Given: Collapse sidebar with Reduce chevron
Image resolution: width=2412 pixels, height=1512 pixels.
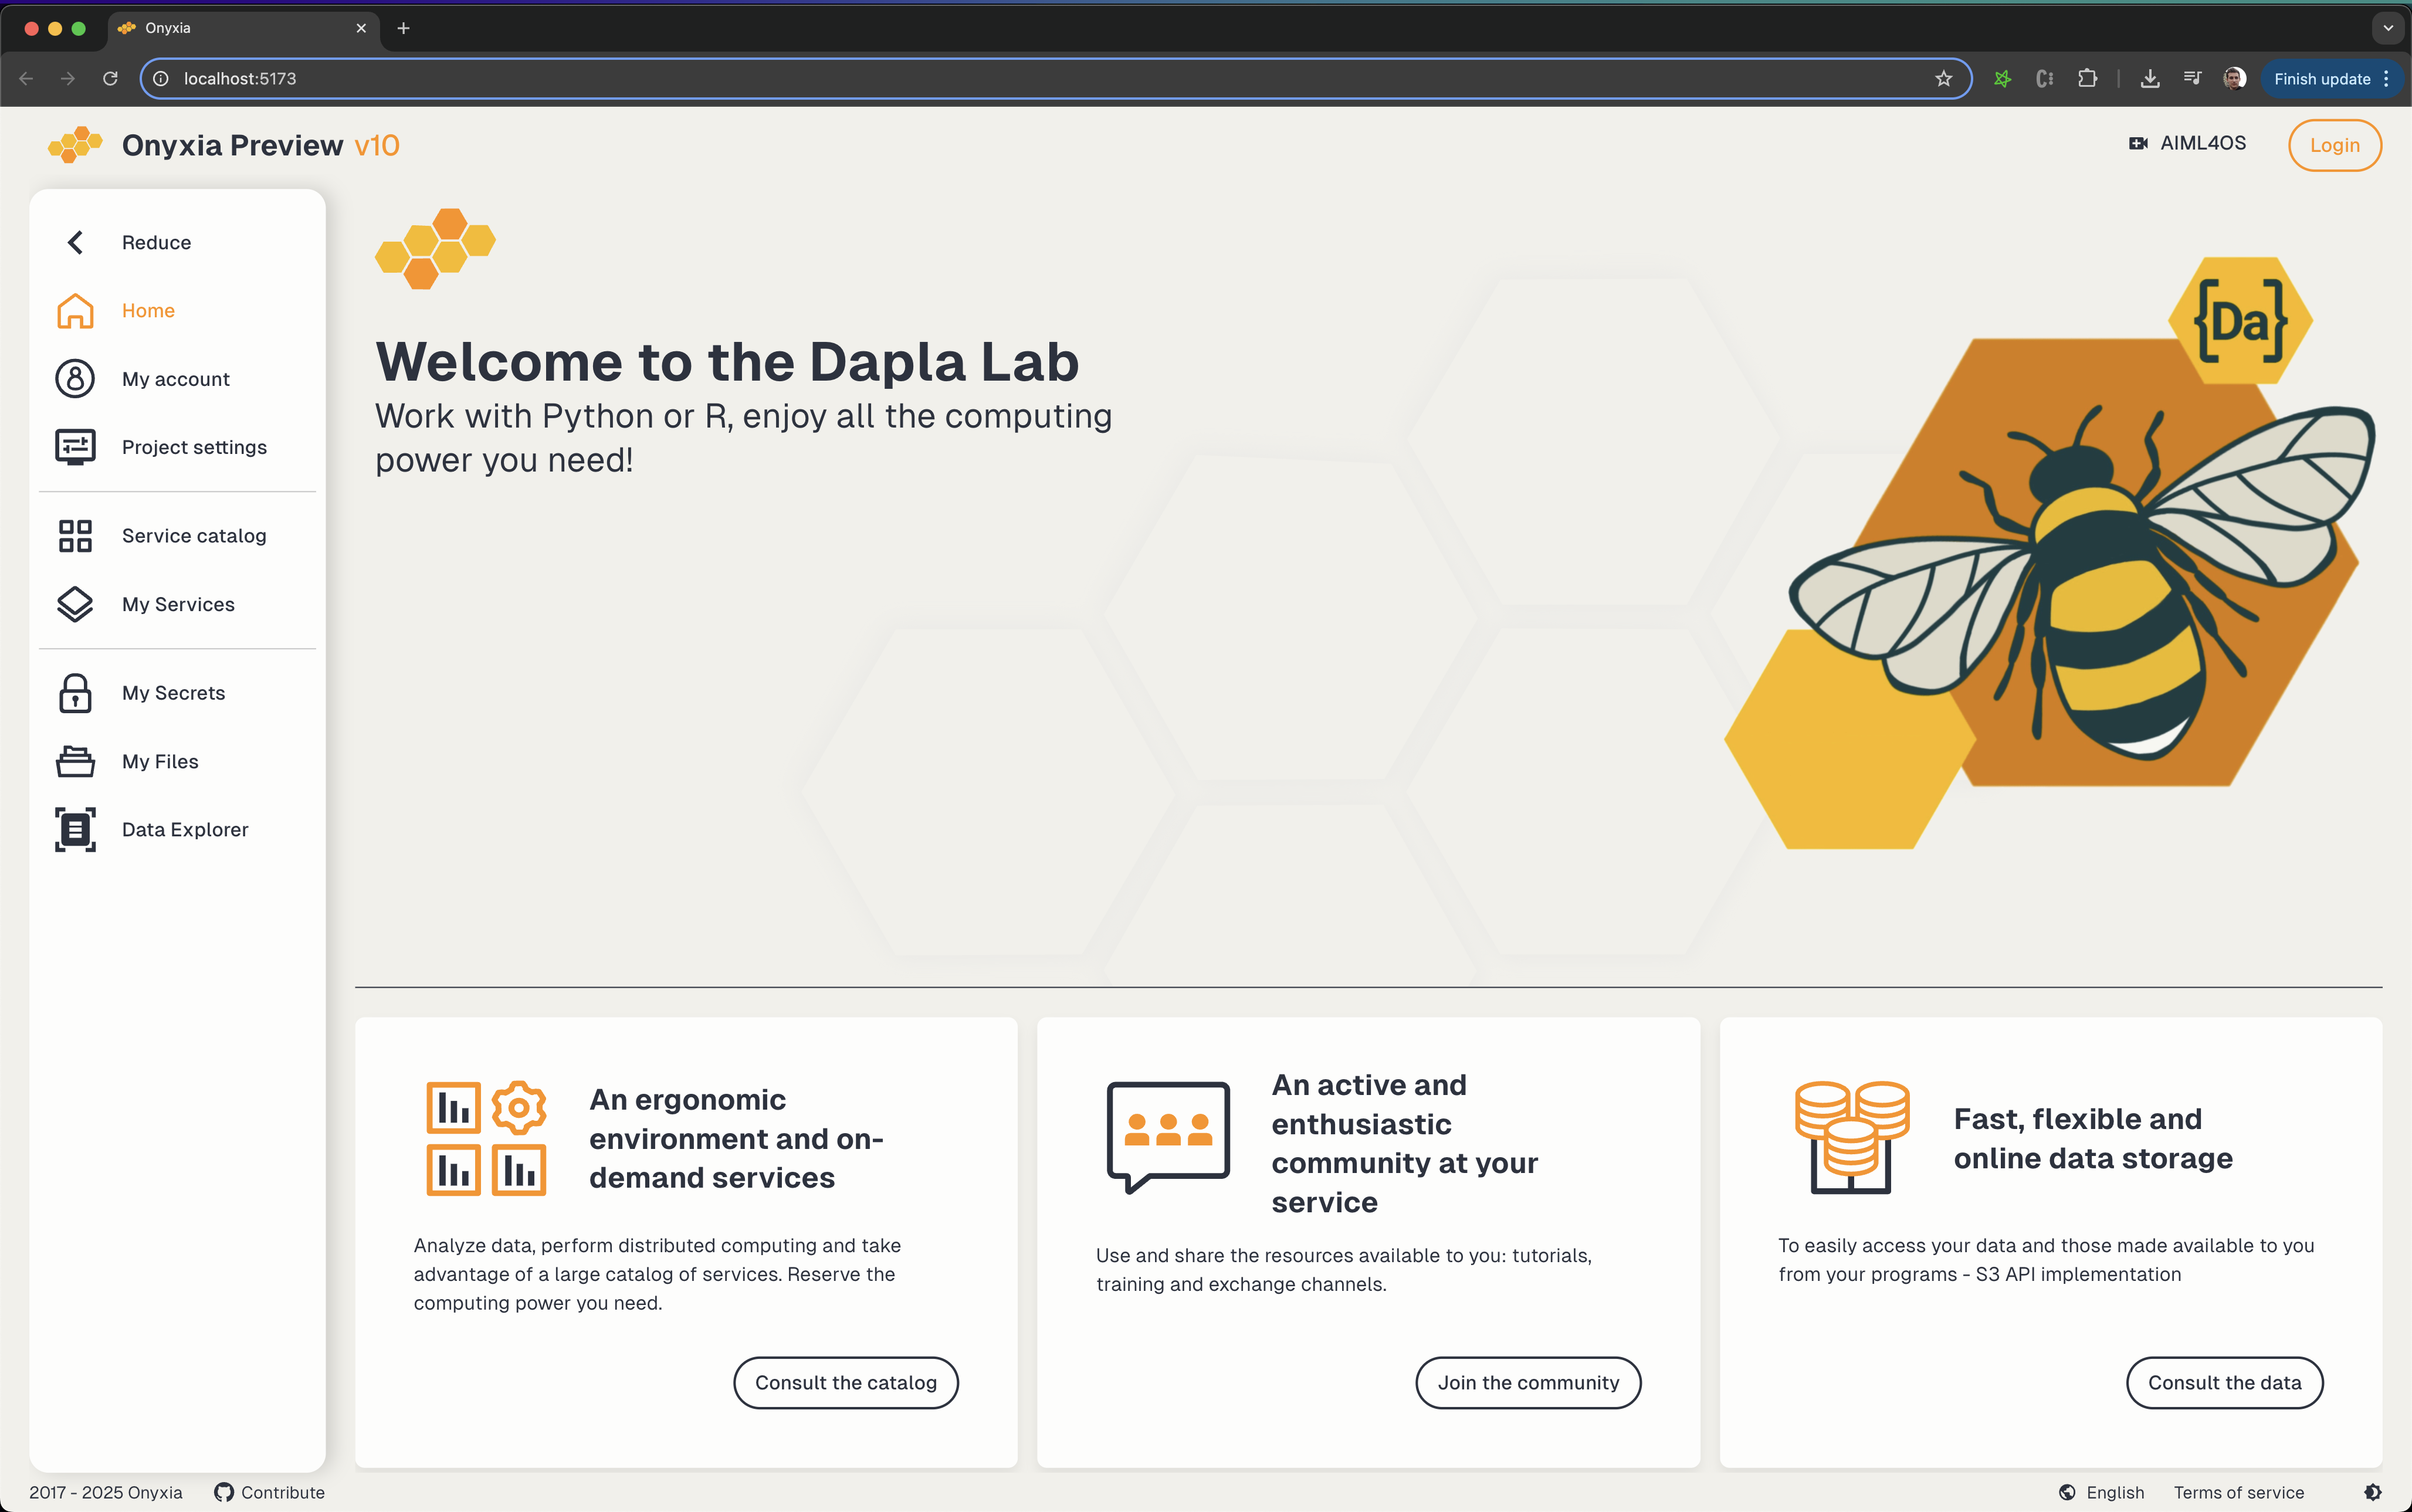Looking at the screenshot, I should [x=75, y=242].
